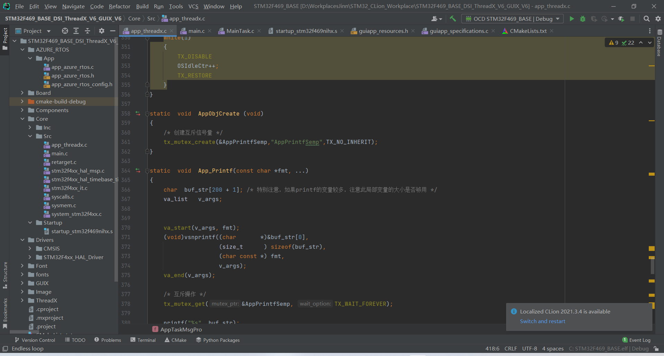The image size is (664, 356).
Task: Start debugging with the bug icon
Action: tap(583, 19)
